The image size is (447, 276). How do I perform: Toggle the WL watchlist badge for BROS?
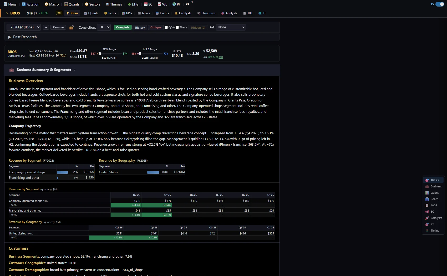(59, 13)
